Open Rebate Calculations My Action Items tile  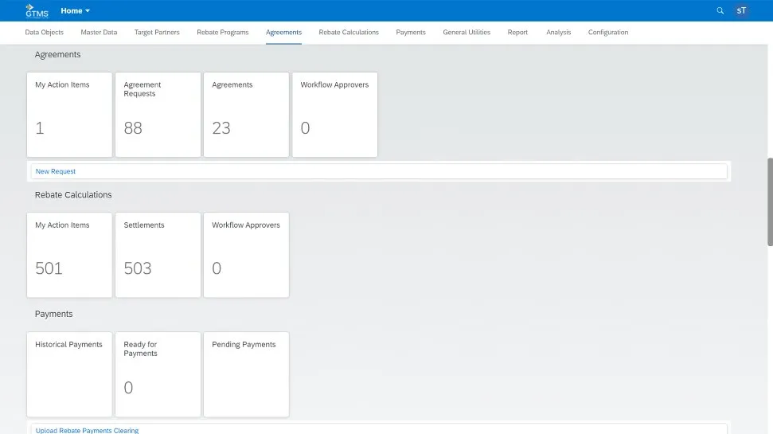coord(69,255)
